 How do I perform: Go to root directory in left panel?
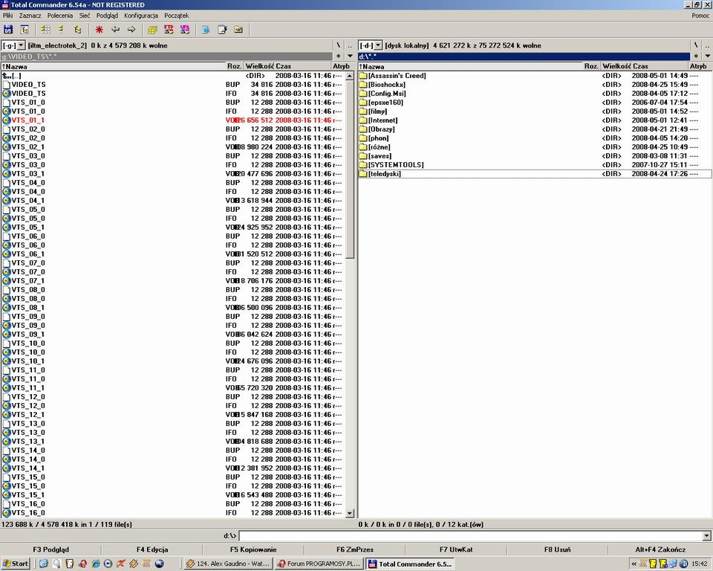pyautogui.click(x=339, y=45)
